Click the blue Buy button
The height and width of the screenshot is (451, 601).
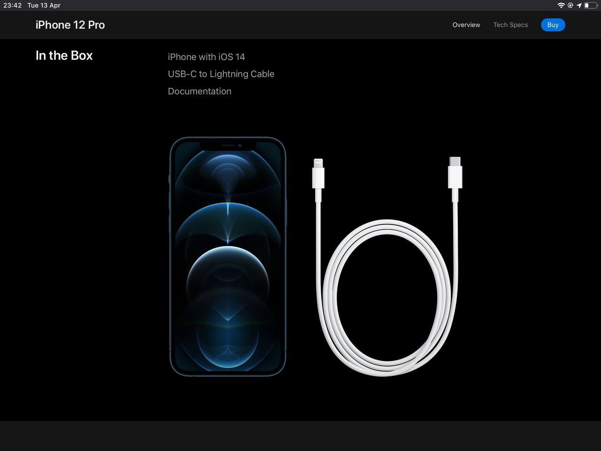pyautogui.click(x=553, y=25)
